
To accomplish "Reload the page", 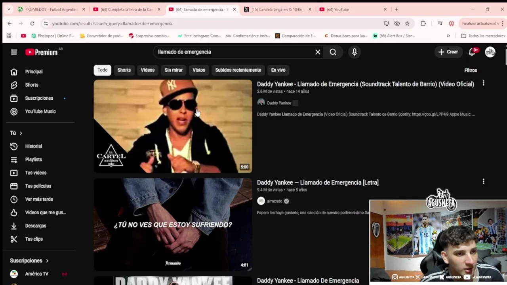I will coord(32,24).
